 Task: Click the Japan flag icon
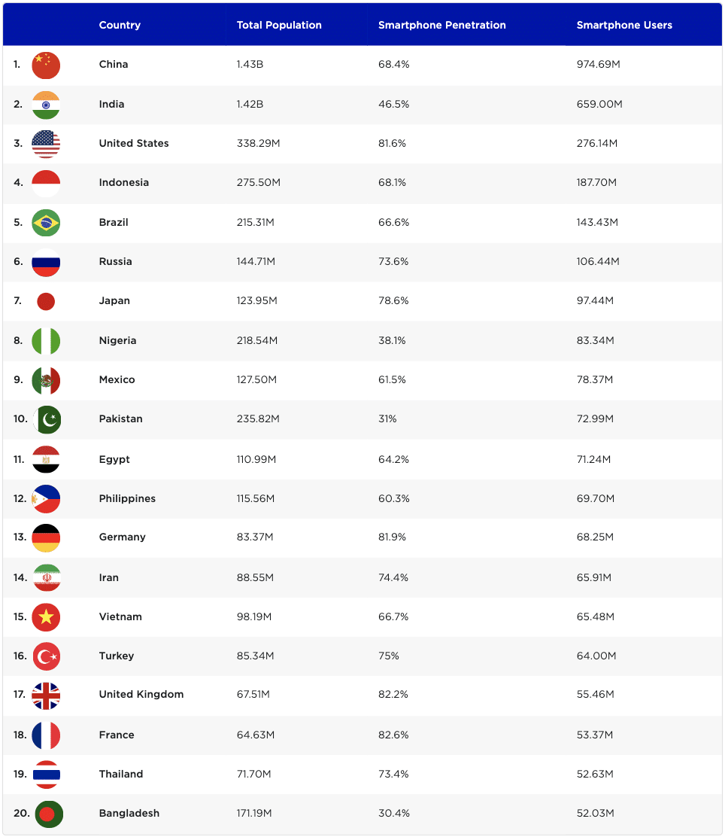click(x=46, y=302)
